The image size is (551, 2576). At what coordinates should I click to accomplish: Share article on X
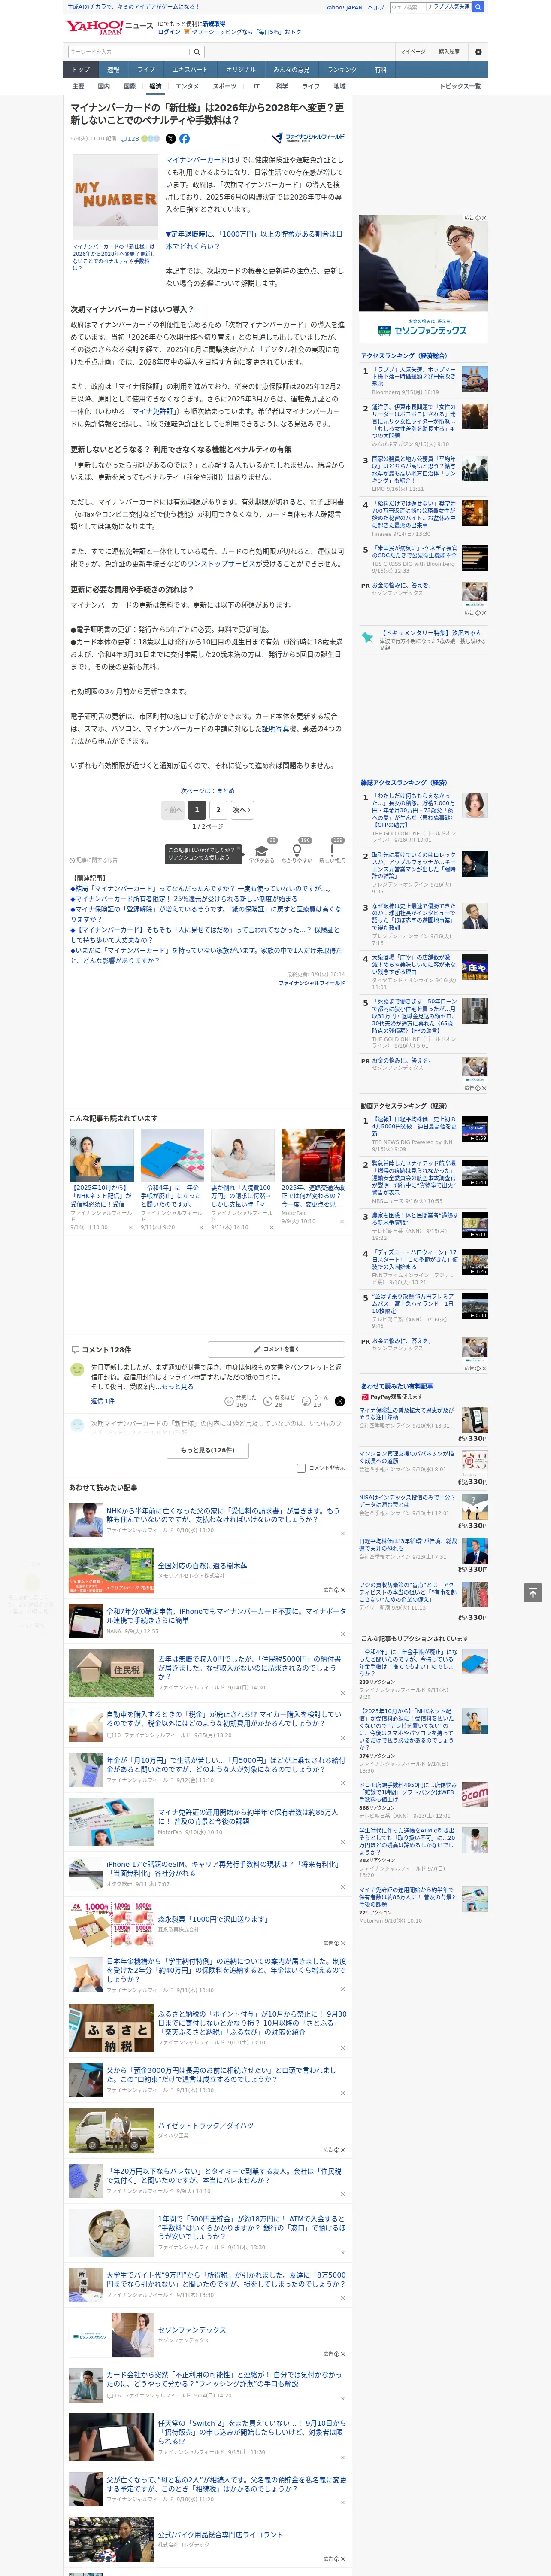tap(170, 139)
